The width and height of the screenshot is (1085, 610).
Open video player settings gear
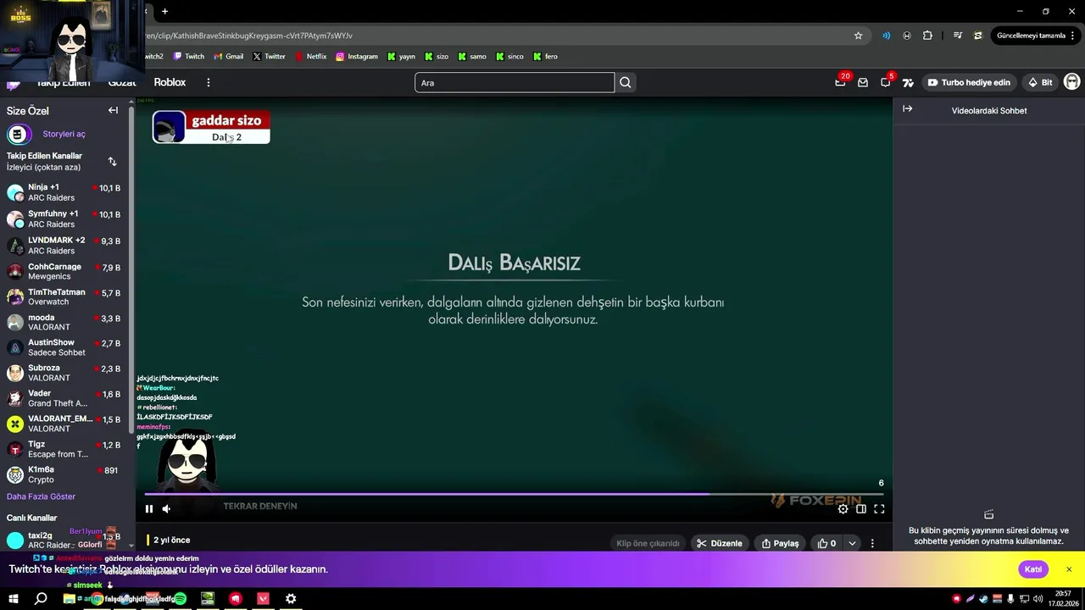point(843,508)
